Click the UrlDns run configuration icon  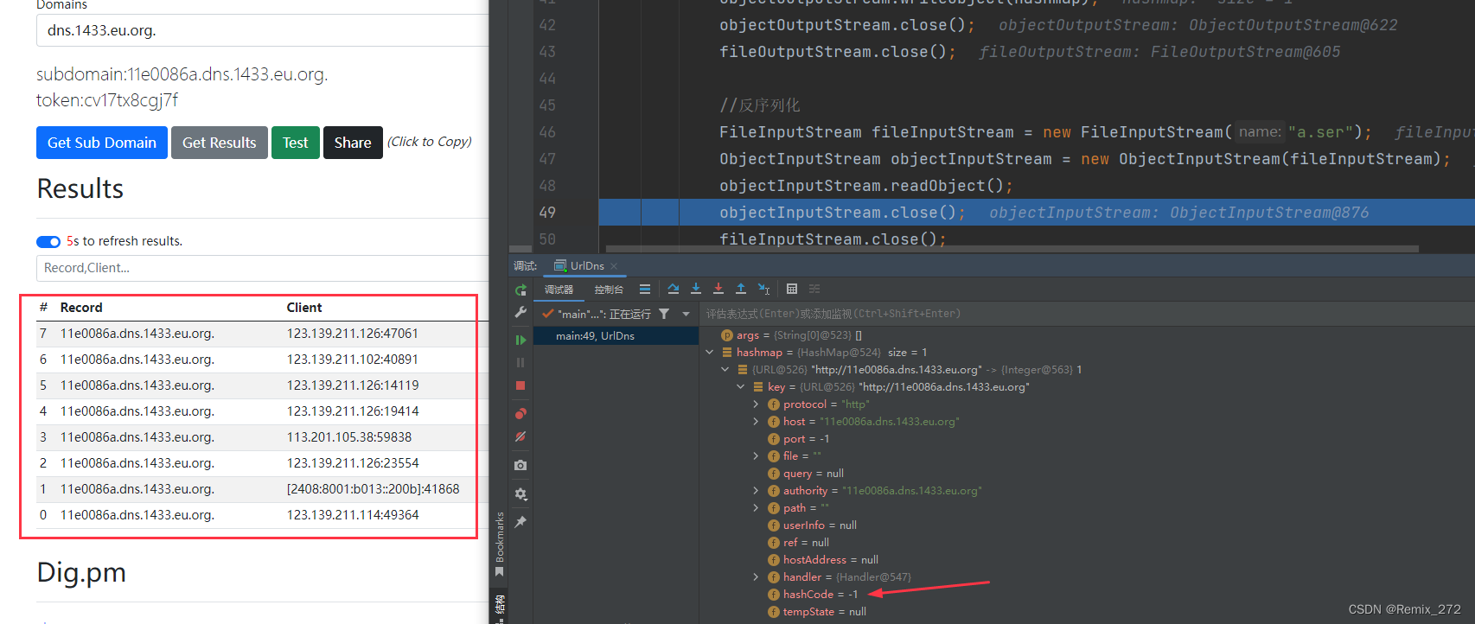coord(560,265)
